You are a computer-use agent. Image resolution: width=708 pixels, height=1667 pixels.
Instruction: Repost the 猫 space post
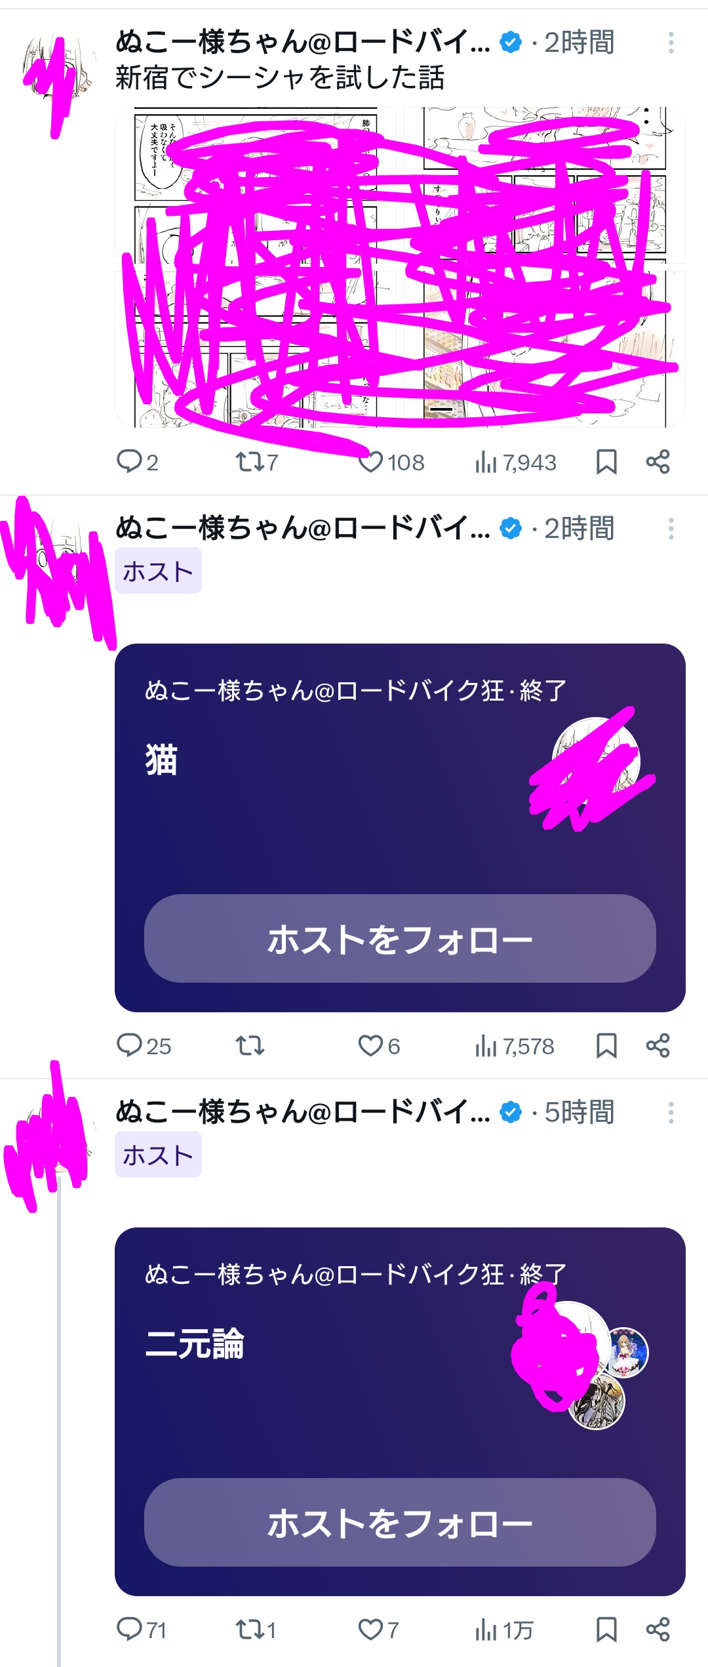(x=250, y=1046)
